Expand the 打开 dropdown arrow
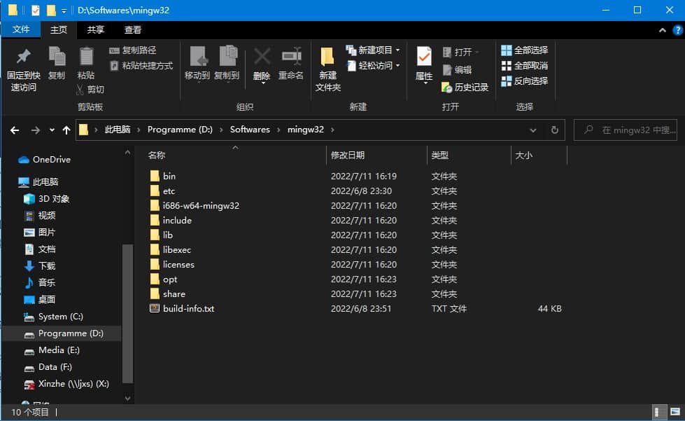The image size is (685, 421). (x=480, y=50)
